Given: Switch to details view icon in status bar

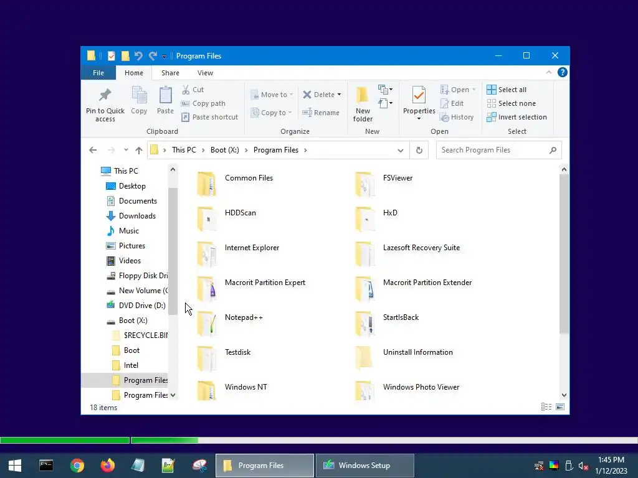Looking at the screenshot, I should coord(546,407).
